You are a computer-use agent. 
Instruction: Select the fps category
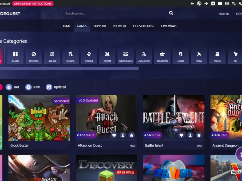pyautogui.click(x=235, y=56)
